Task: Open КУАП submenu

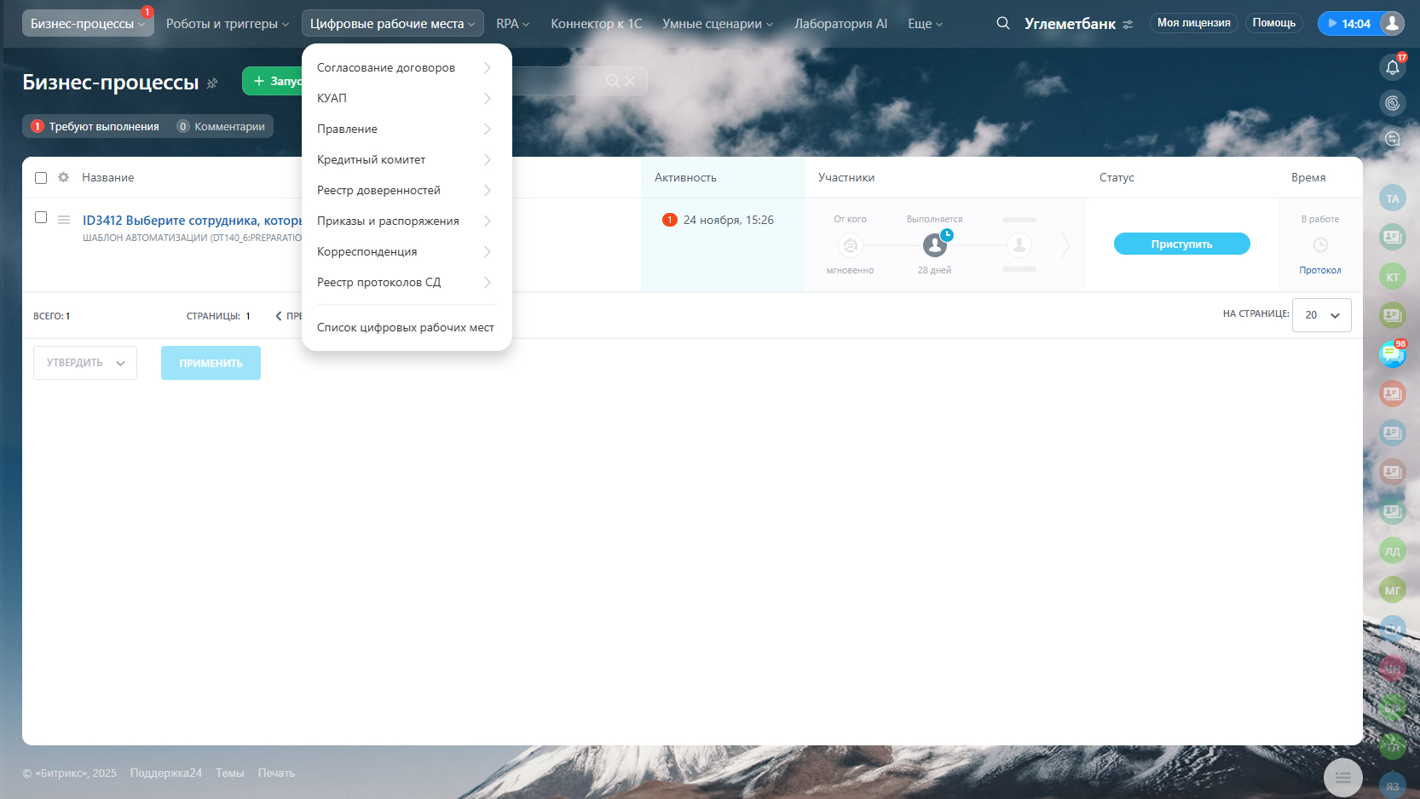Action: [407, 98]
